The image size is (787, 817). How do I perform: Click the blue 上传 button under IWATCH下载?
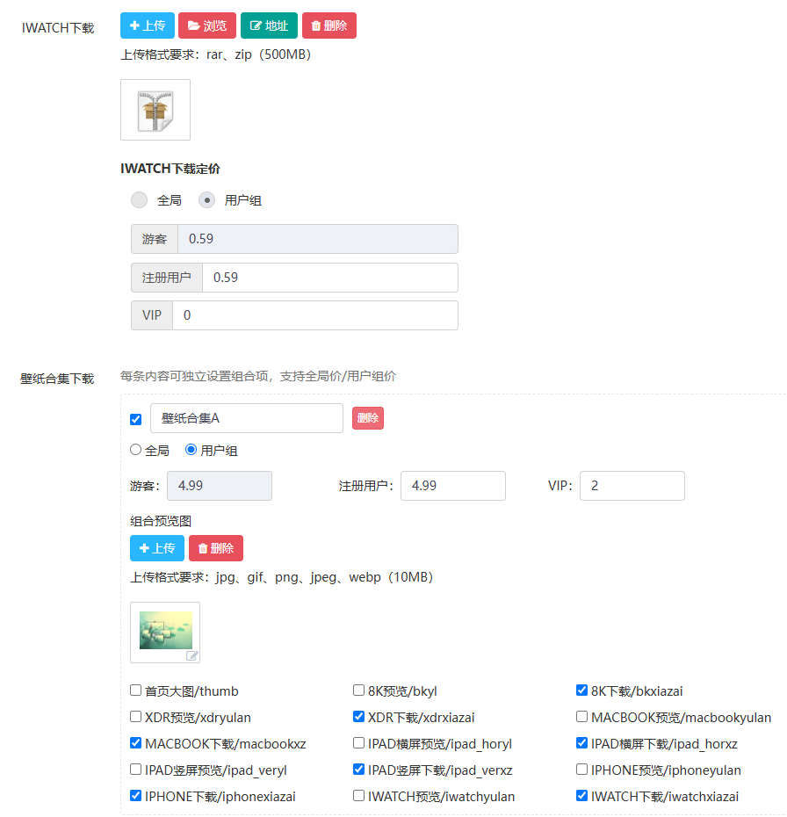coord(147,25)
